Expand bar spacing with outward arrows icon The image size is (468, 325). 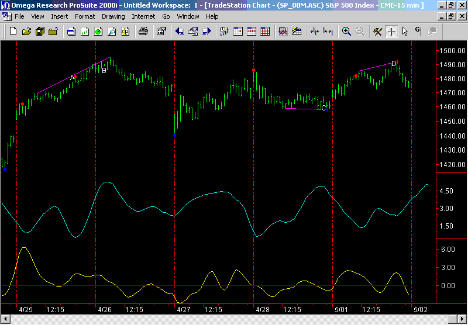(x=328, y=31)
